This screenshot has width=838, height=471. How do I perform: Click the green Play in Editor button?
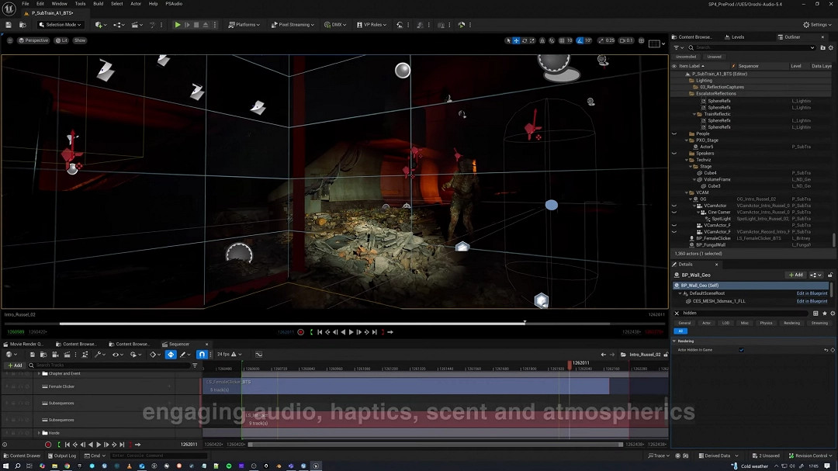pyautogui.click(x=178, y=25)
